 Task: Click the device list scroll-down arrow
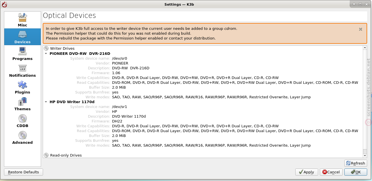tap(365, 156)
